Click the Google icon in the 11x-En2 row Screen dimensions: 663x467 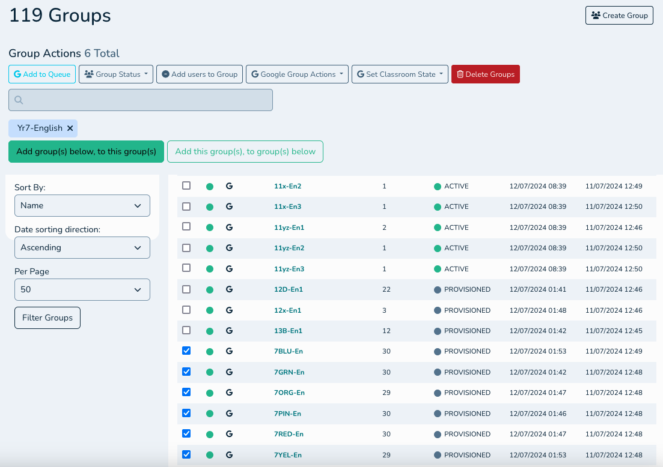tap(229, 186)
